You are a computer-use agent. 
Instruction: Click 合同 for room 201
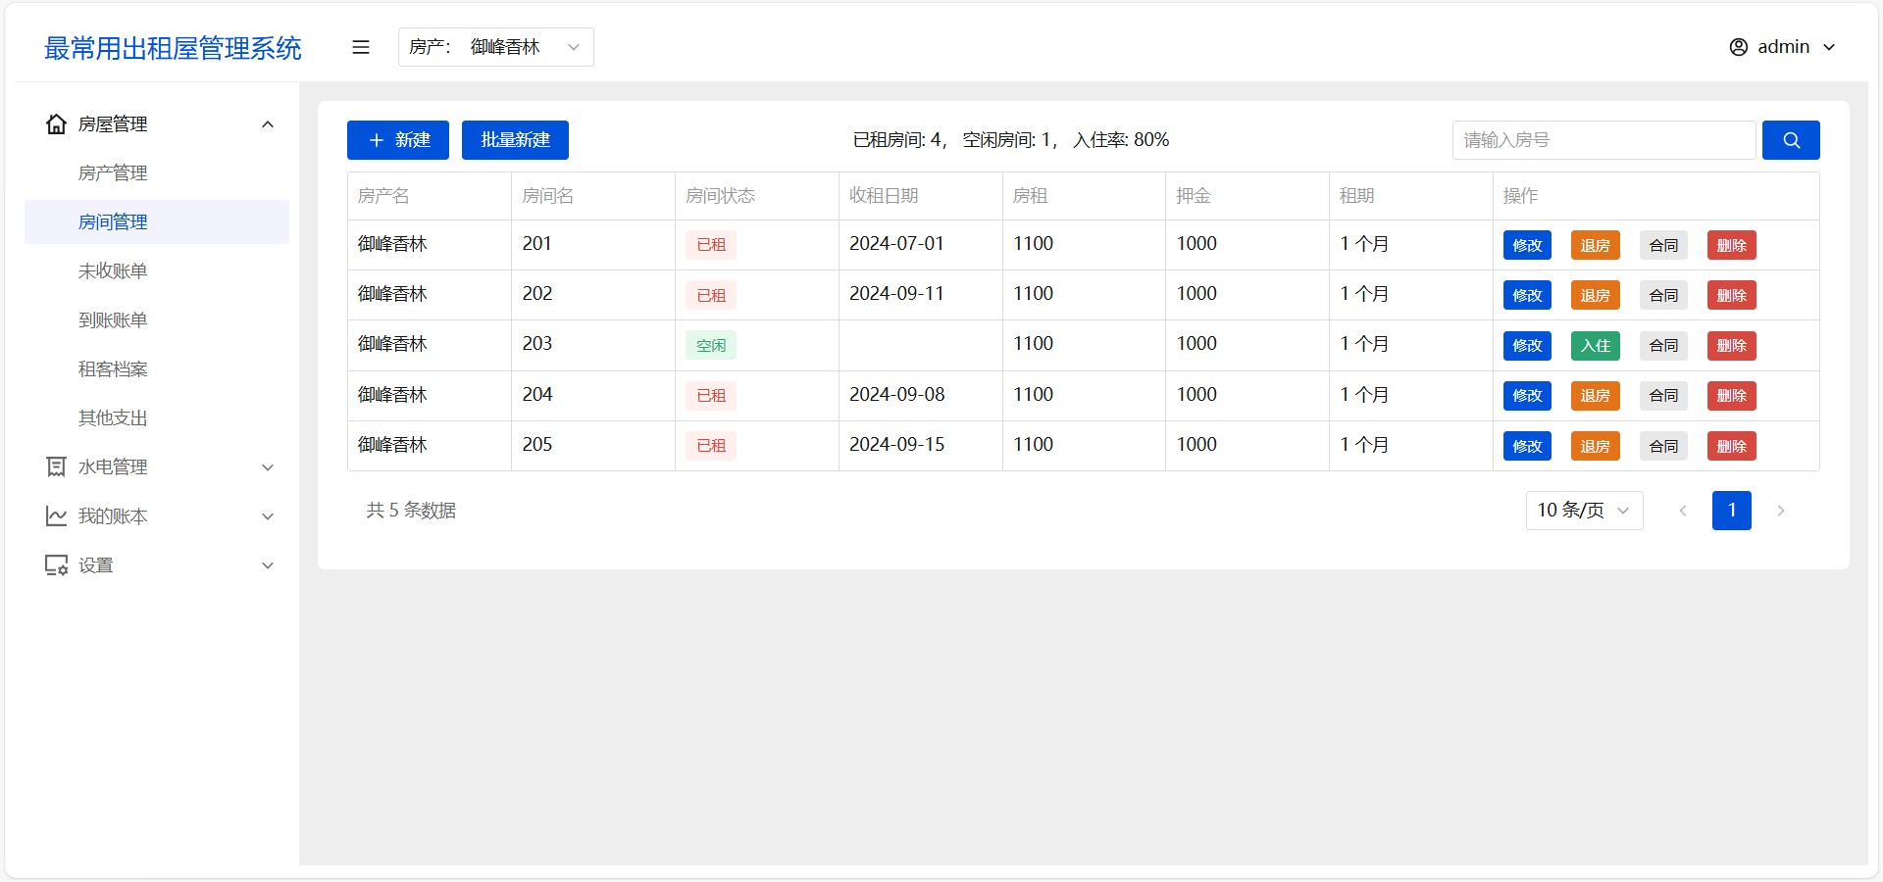1663,245
